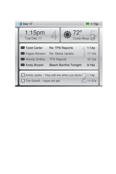Click the 1:15p status bar time
The height and width of the screenshot is (174, 116).
(x=94, y=24)
